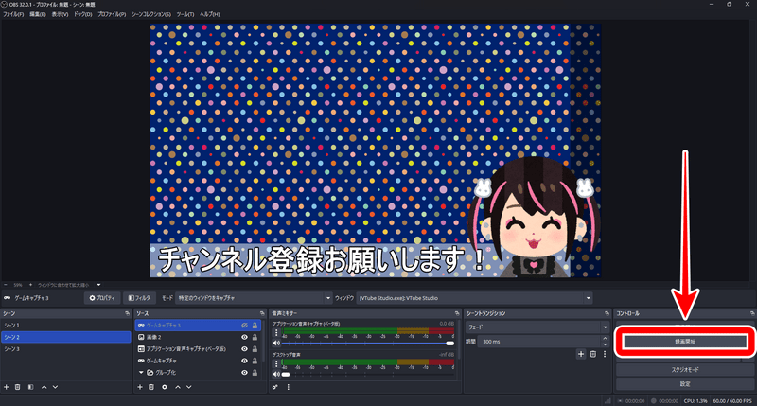Pop out the 音声ミキサー dock panel
Image resolution: width=757 pixels, height=406 pixels.
click(457, 314)
